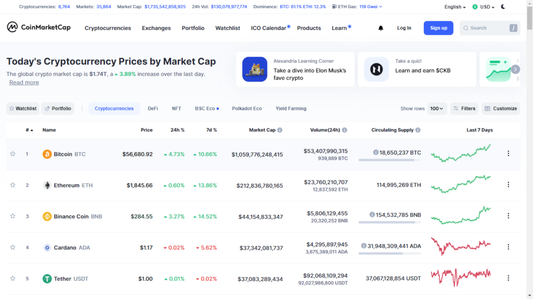Click the Read more link
This screenshot has width=533, height=299.
(x=24, y=83)
